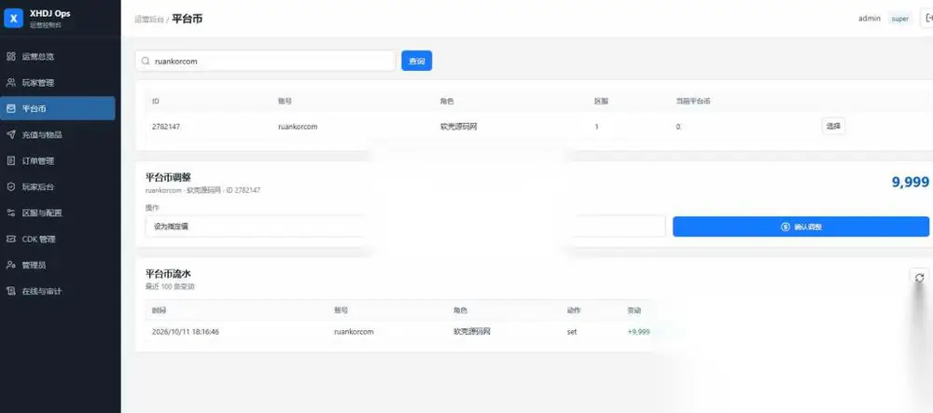The width and height of the screenshot is (933, 413).
Task: Click 选择 button in row 2782147
Action: tap(833, 126)
